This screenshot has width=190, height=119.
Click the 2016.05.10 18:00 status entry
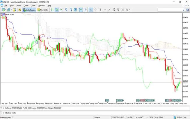[x=118, y=118]
